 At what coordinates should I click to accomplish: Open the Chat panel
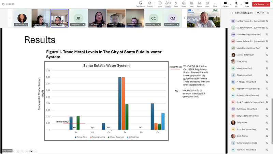tap(160, 4)
